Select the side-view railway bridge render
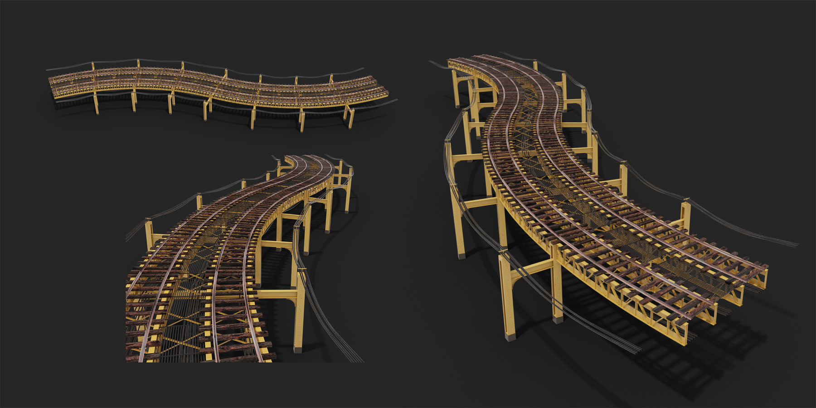The width and height of the screenshot is (816, 408). click(x=222, y=95)
